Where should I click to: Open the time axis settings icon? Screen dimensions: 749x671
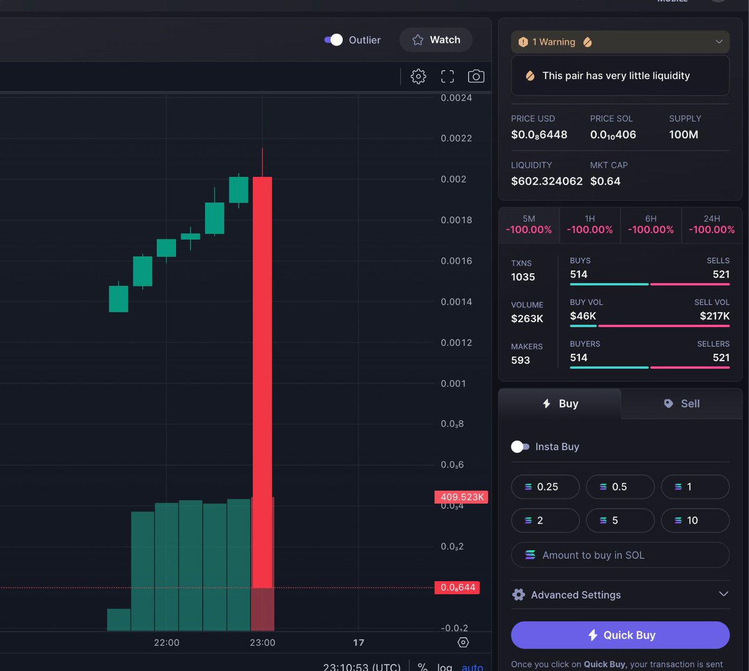(463, 642)
